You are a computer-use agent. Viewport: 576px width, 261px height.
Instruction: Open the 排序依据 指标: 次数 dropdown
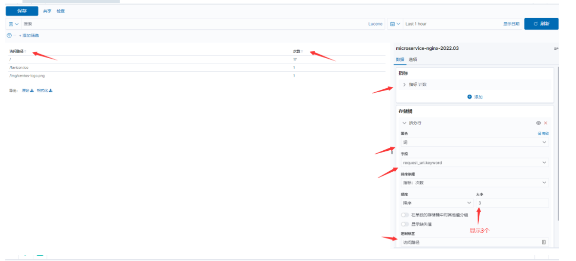click(x=475, y=182)
